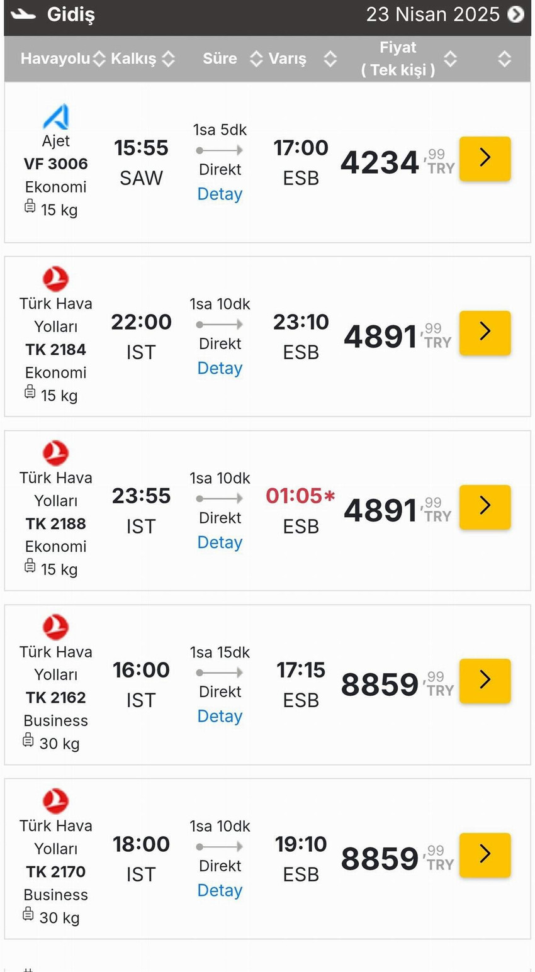Open the Gidiş header tab
The height and width of the screenshot is (972, 535).
pos(70,14)
